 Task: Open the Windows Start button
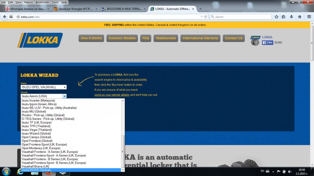point(6,172)
